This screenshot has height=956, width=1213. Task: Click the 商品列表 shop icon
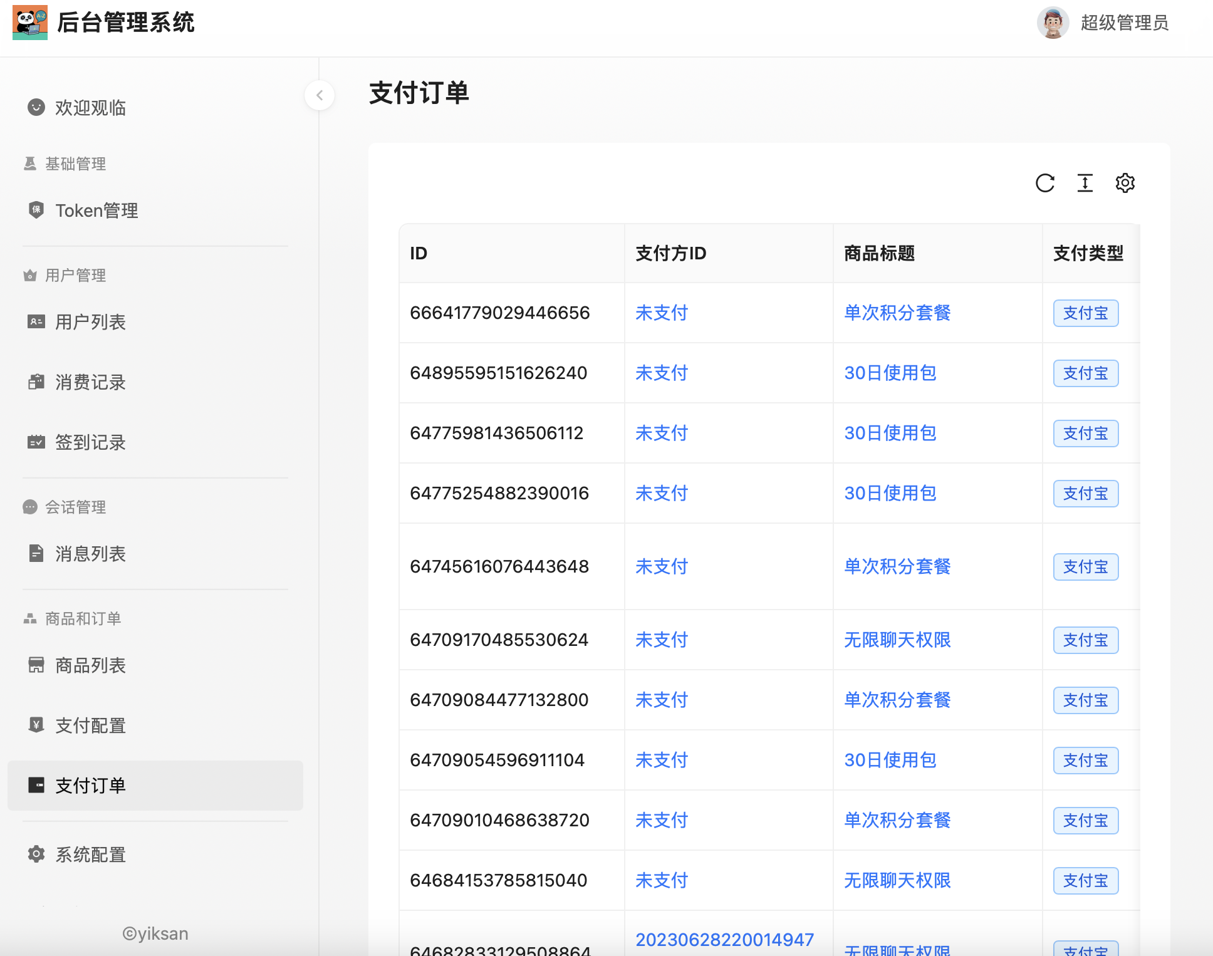[36, 665]
